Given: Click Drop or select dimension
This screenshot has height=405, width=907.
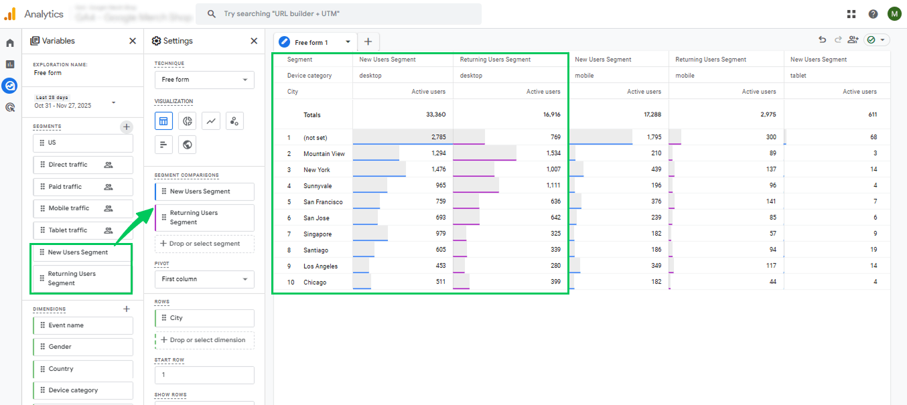Looking at the screenshot, I should [204, 340].
